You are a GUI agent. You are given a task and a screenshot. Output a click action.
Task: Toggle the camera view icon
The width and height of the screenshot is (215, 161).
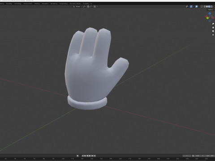[213, 31]
